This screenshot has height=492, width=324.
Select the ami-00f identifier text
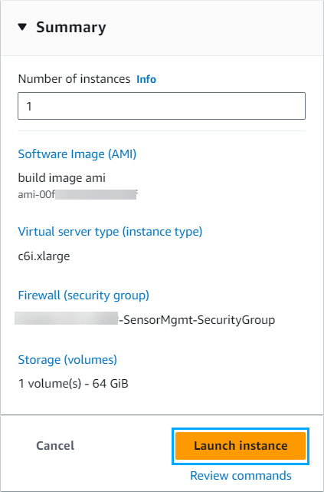click(77, 195)
